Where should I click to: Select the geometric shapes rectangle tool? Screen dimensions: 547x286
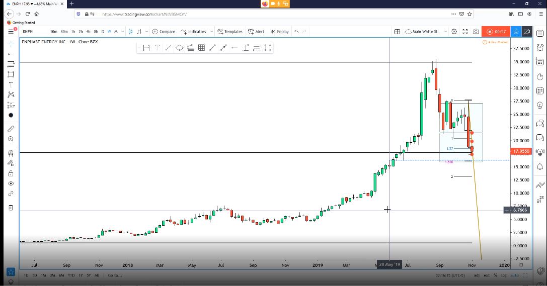pyautogui.click(x=11, y=74)
